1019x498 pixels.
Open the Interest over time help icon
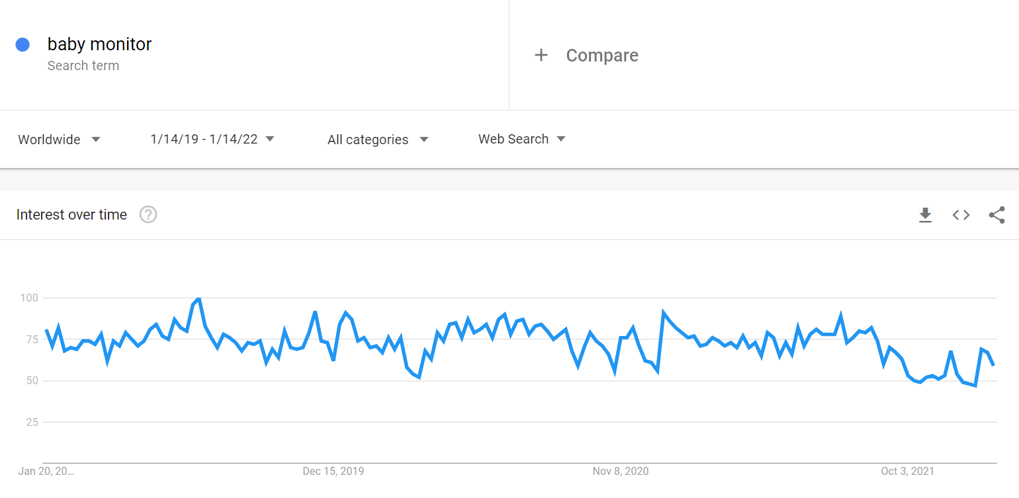tap(148, 214)
